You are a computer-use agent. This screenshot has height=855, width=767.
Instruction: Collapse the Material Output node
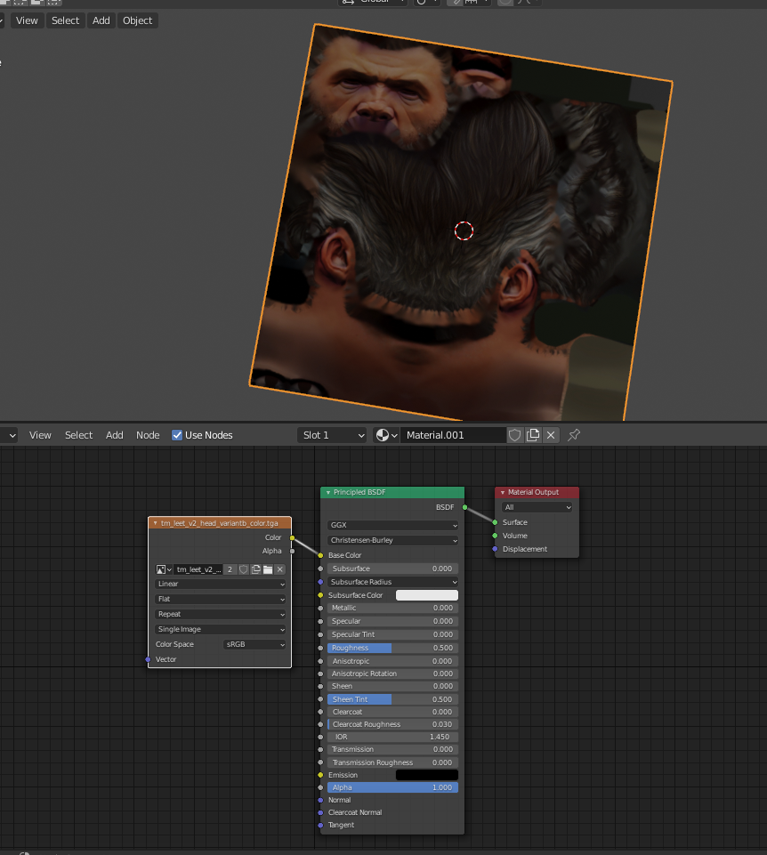[502, 492]
